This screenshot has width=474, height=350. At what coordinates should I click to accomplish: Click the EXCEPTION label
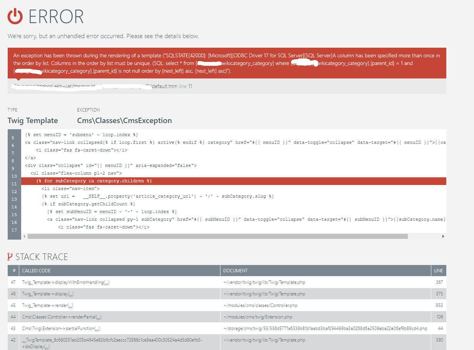[88, 110]
